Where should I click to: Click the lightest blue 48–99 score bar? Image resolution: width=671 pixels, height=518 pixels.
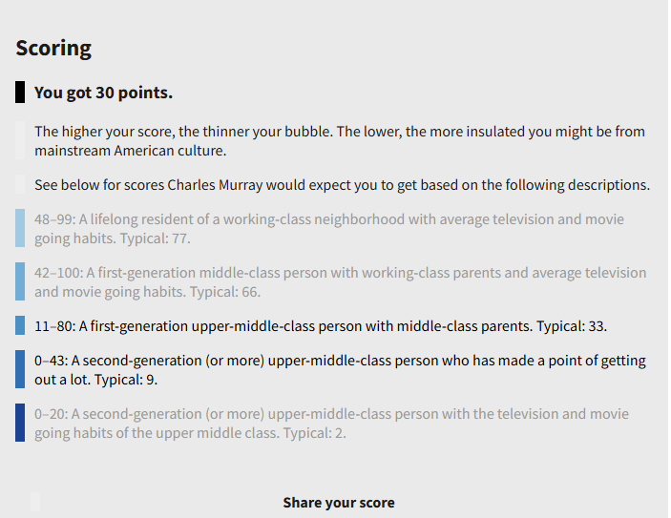coord(20,228)
